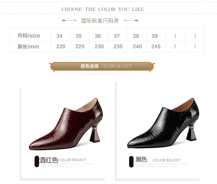Click the 尺码/size row header

29,36
